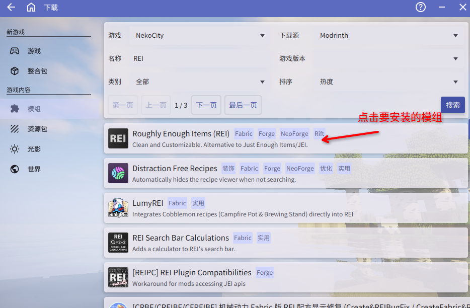Click the striped icon for 资源包
Screen dimensions: 470x308
[x=15, y=129]
